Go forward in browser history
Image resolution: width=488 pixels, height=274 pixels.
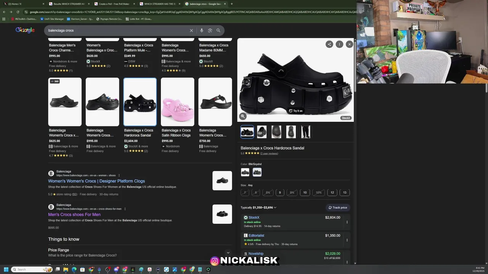11,12
